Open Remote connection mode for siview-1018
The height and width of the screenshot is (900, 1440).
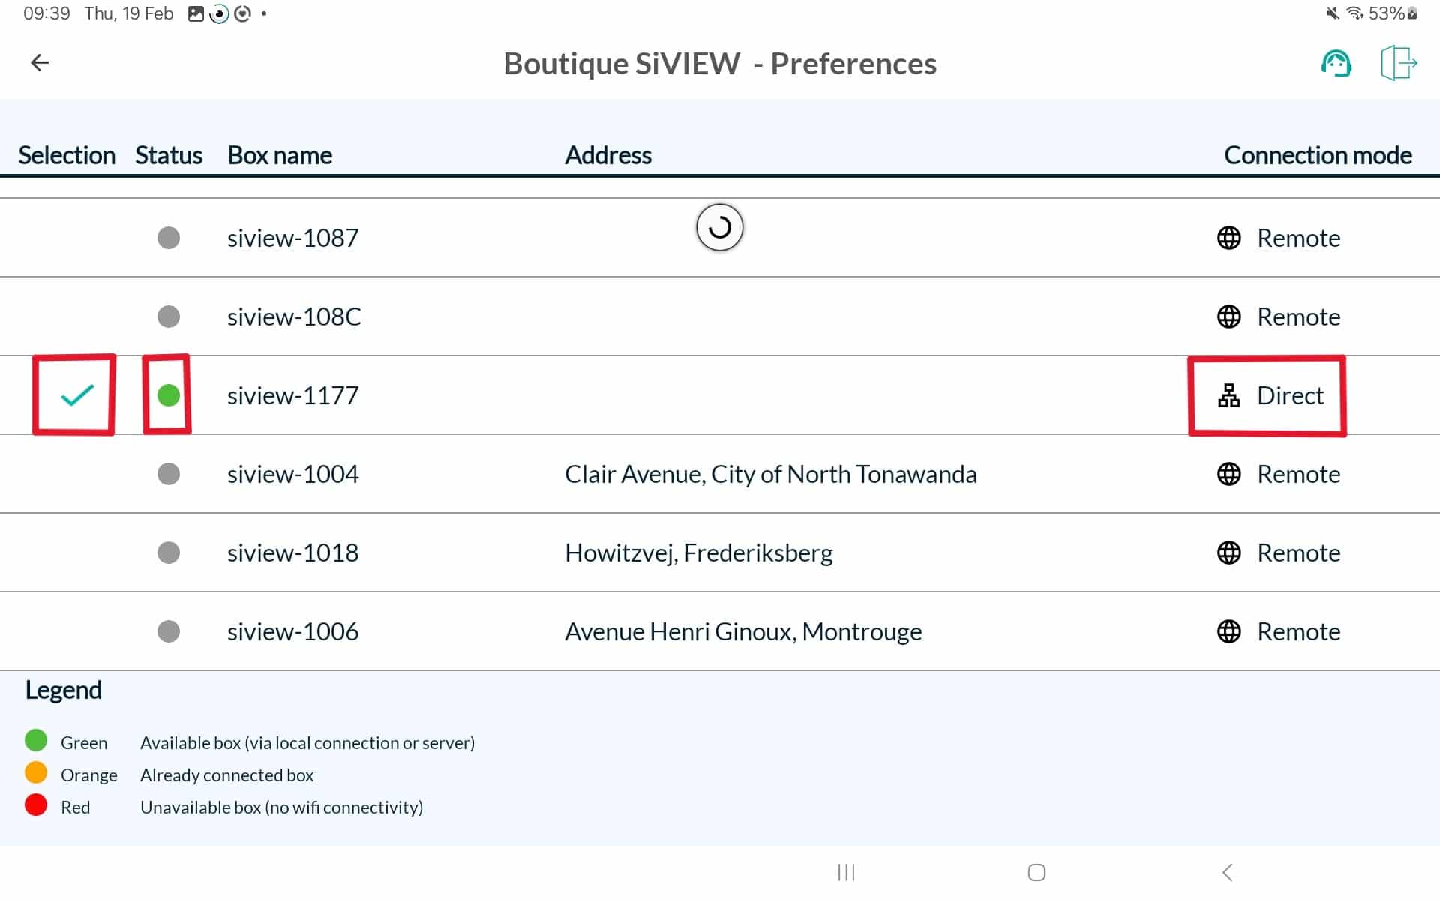point(1297,553)
